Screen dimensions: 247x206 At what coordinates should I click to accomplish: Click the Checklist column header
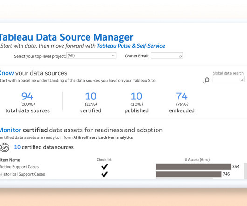coord(104,160)
